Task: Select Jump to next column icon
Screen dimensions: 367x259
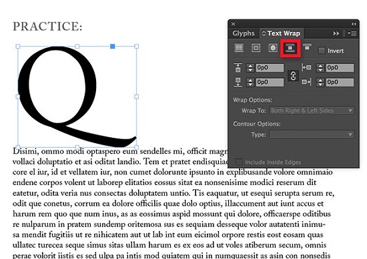Action: [x=307, y=47]
